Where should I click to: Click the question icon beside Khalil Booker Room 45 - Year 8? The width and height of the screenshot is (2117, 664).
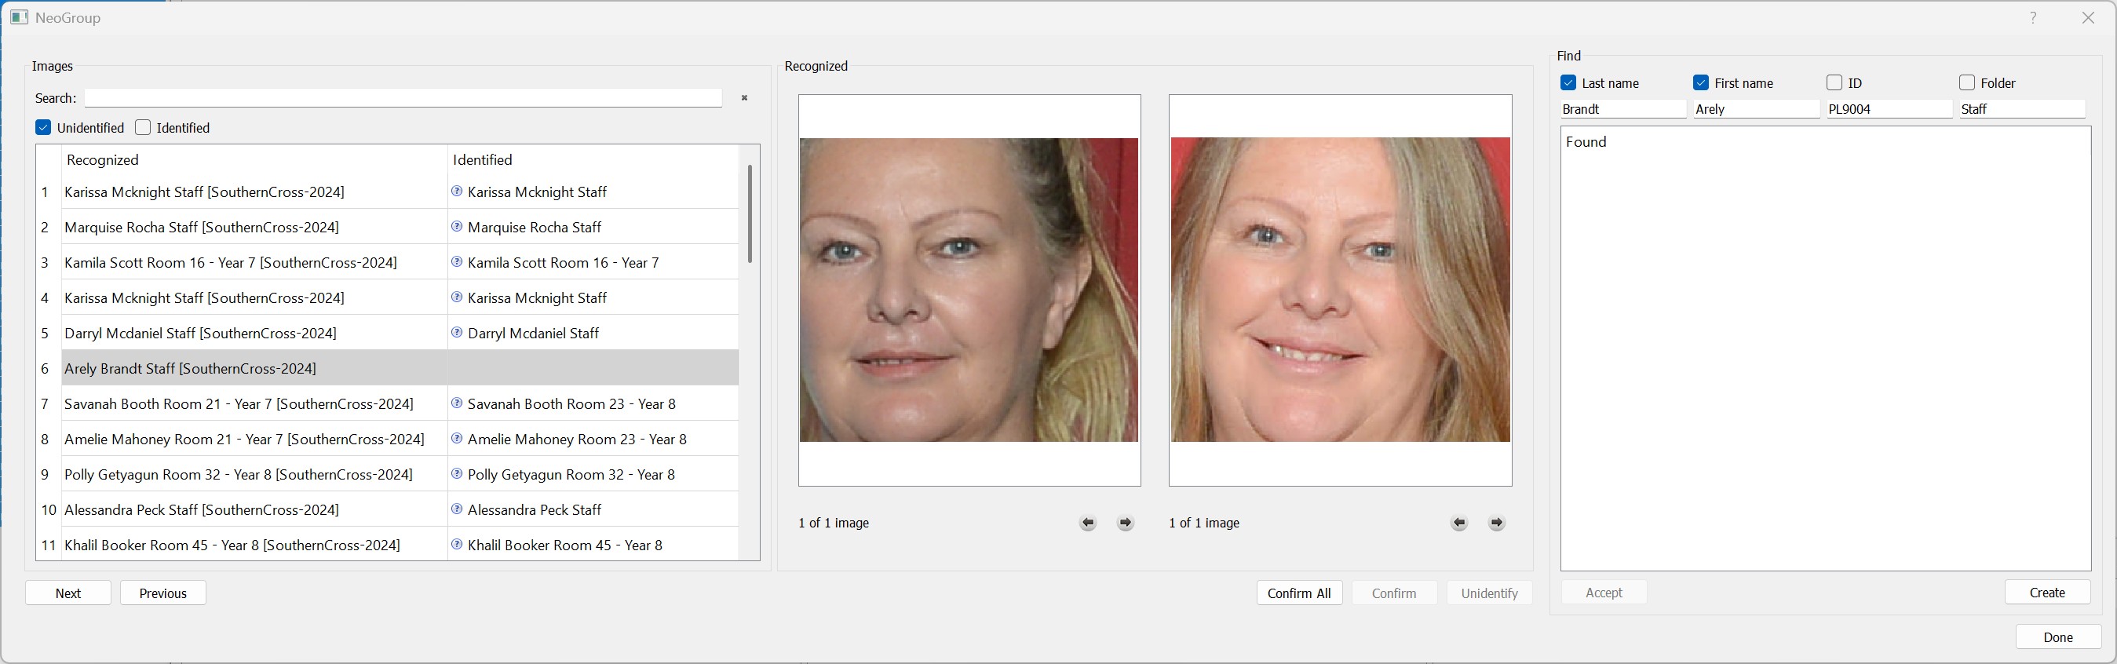457,545
